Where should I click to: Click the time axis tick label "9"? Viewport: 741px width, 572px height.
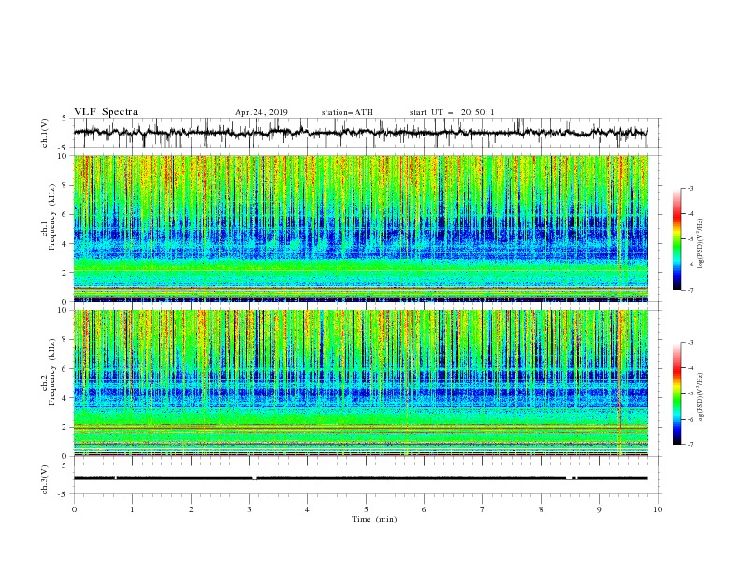click(x=599, y=509)
